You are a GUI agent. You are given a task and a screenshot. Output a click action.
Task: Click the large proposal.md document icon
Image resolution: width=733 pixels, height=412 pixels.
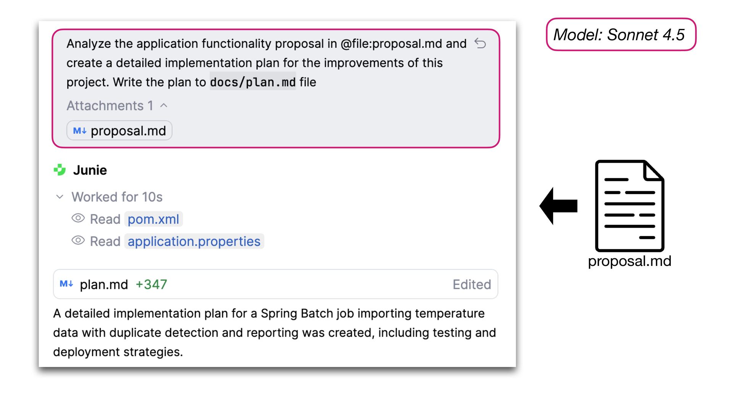coord(629,206)
